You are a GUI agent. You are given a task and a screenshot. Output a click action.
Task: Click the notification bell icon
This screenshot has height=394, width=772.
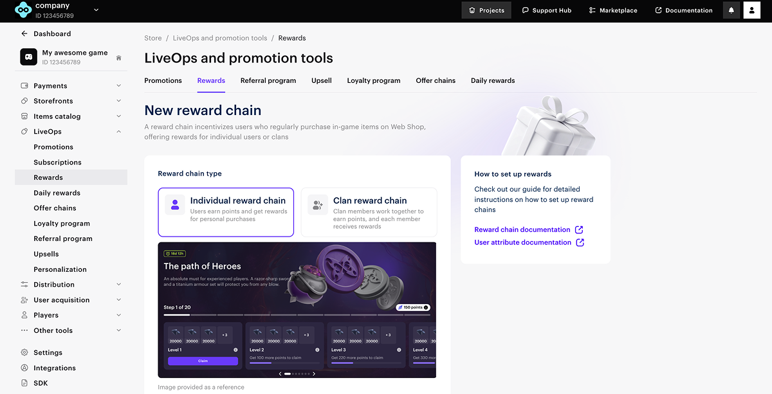click(x=731, y=10)
